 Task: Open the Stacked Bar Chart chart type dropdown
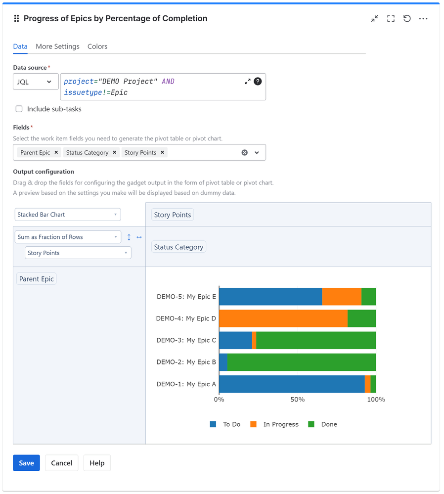[x=67, y=214]
